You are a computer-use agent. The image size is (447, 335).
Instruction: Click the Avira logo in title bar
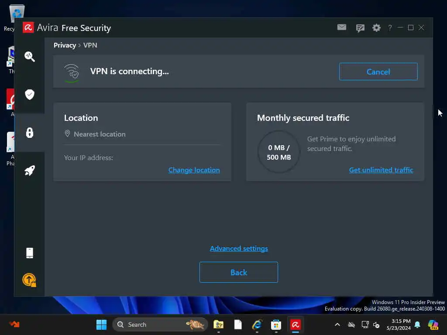click(x=28, y=27)
